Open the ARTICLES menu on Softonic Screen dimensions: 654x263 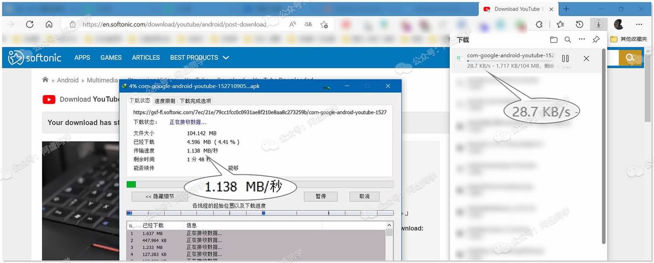tap(146, 58)
